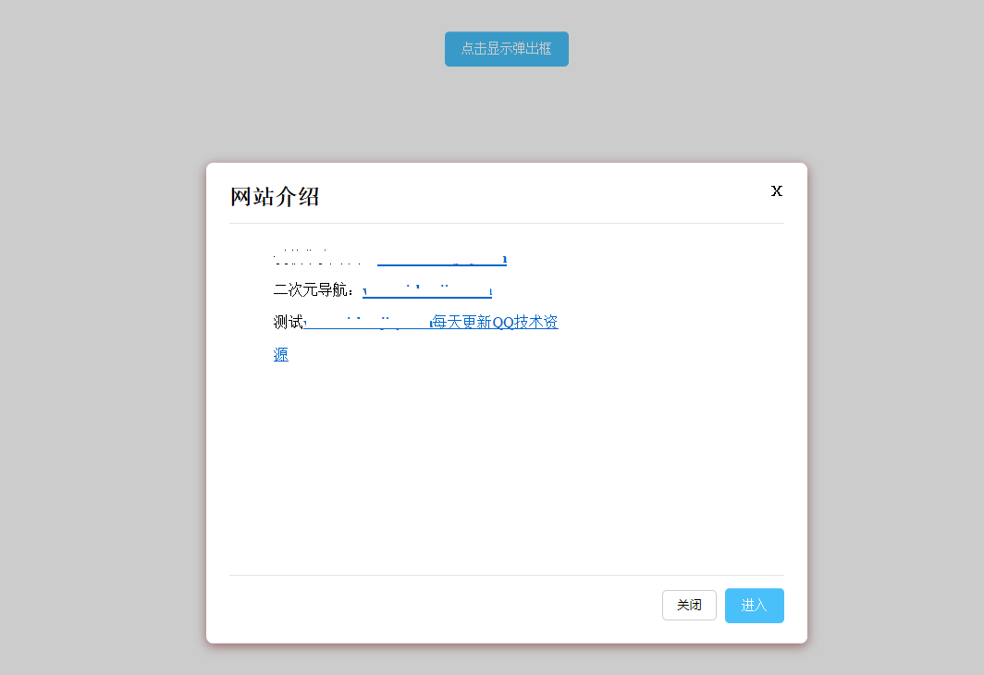Open the 每天更新QQ技术资源 link

click(x=494, y=322)
